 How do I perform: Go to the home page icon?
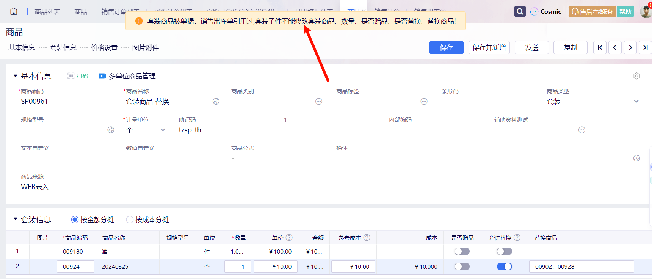[x=14, y=11]
